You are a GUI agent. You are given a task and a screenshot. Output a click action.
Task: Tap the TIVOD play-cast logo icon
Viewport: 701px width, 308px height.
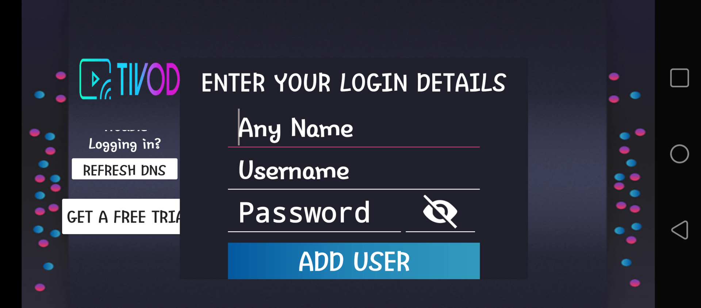[96, 79]
